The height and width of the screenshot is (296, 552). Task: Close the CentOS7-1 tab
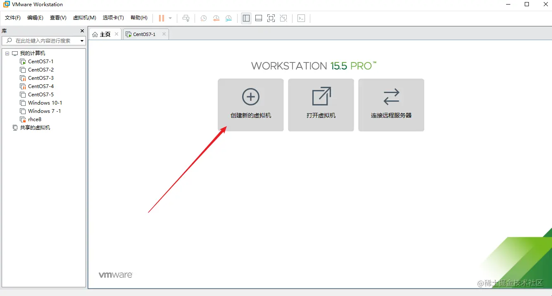pyautogui.click(x=164, y=34)
